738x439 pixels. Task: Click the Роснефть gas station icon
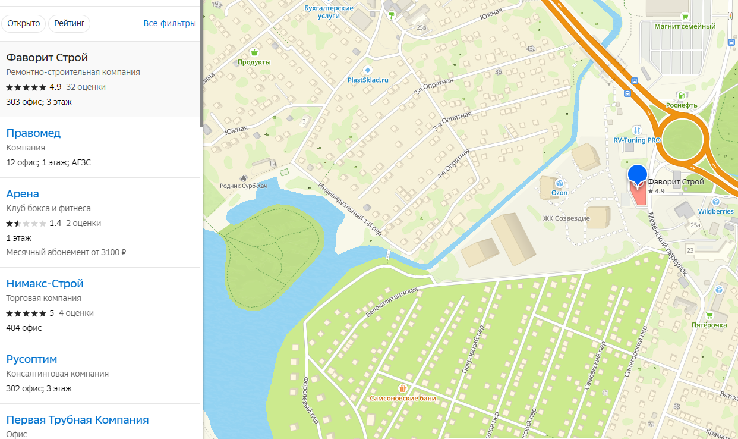pos(681,95)
